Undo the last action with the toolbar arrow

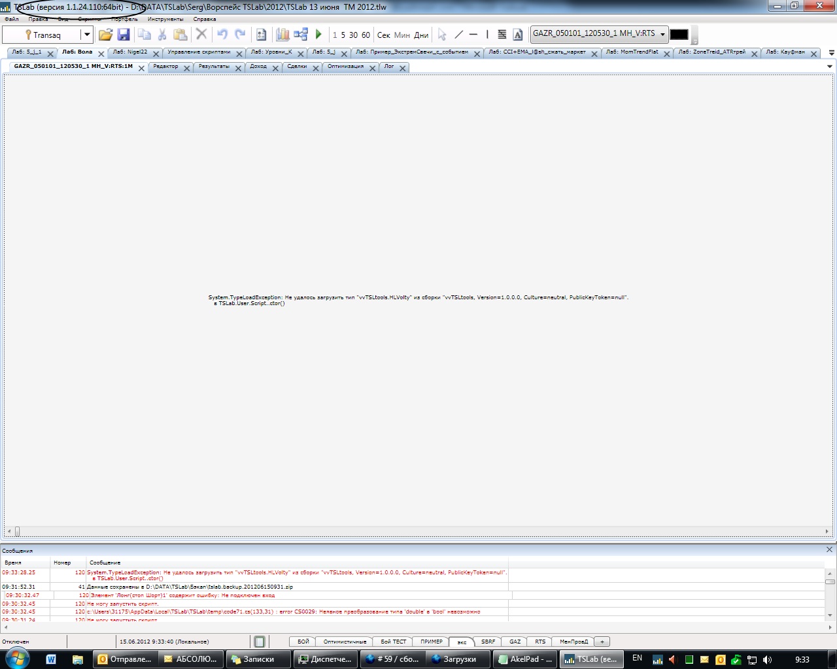[x=222, y=35]
